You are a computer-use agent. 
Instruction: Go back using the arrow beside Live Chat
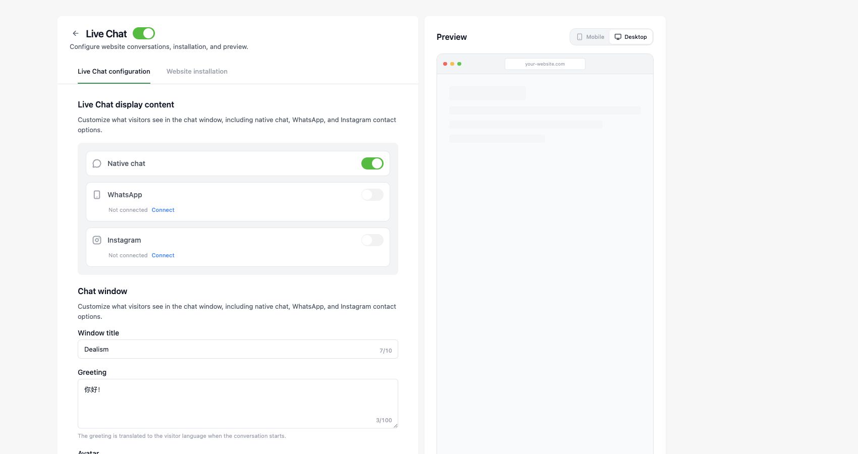point(76,33)
